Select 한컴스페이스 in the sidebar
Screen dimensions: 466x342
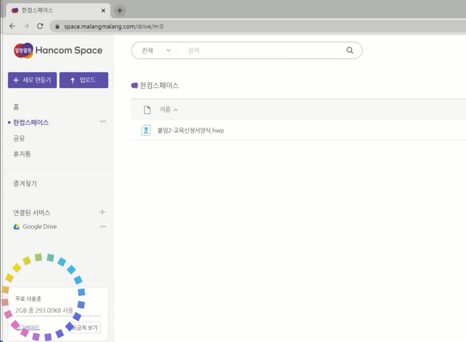[31, 123]
